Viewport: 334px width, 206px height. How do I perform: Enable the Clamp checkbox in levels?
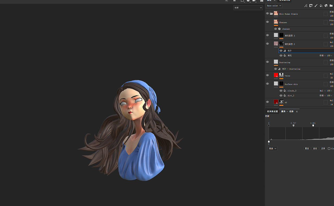[329, 149]
